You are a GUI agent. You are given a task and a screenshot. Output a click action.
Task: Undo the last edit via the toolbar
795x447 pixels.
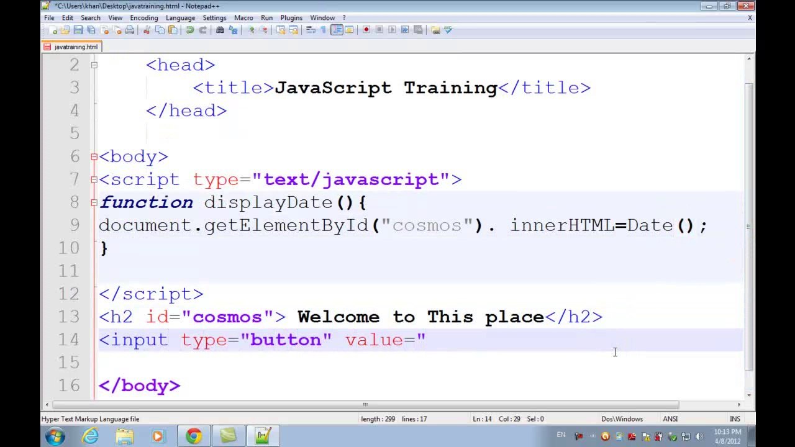(190, 30)
